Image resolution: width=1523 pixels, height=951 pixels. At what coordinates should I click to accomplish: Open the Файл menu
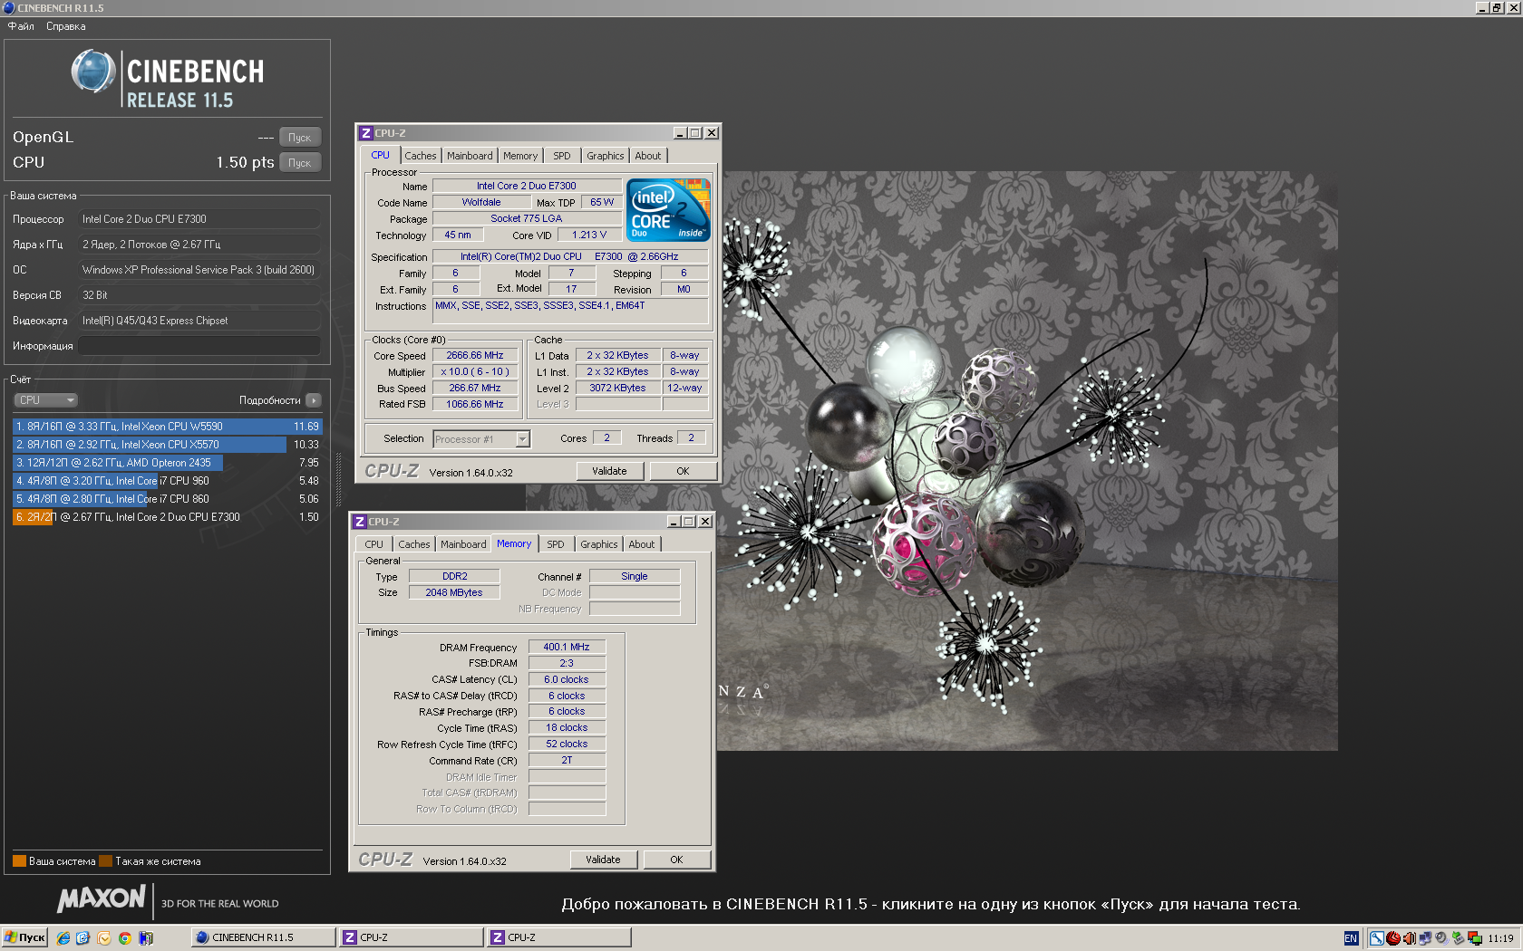point(21,26)
